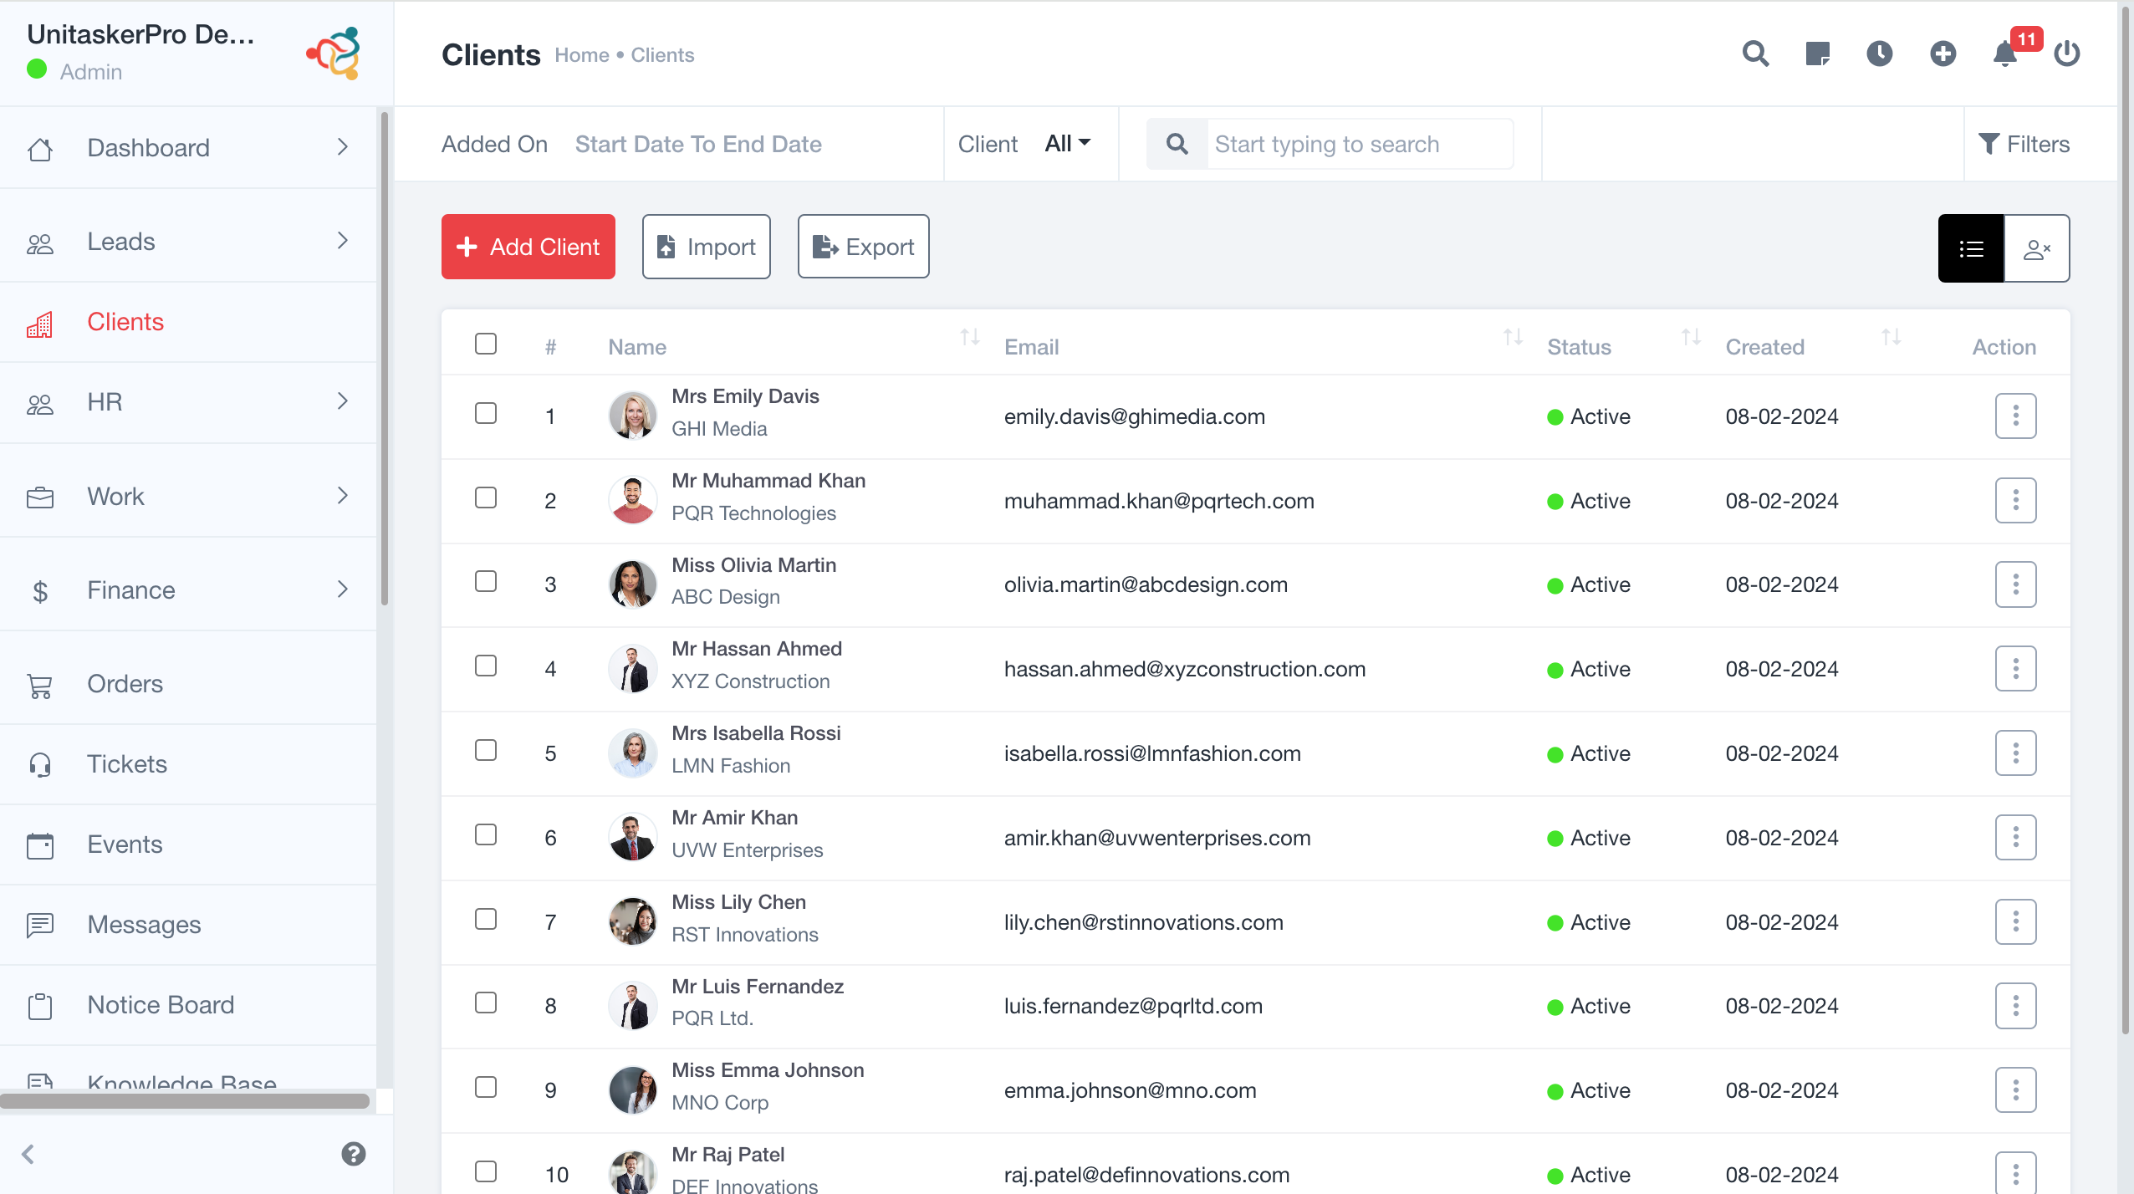Open action menu for Lily Chen
The image size is (2134, 1194).
(2015, 921)
